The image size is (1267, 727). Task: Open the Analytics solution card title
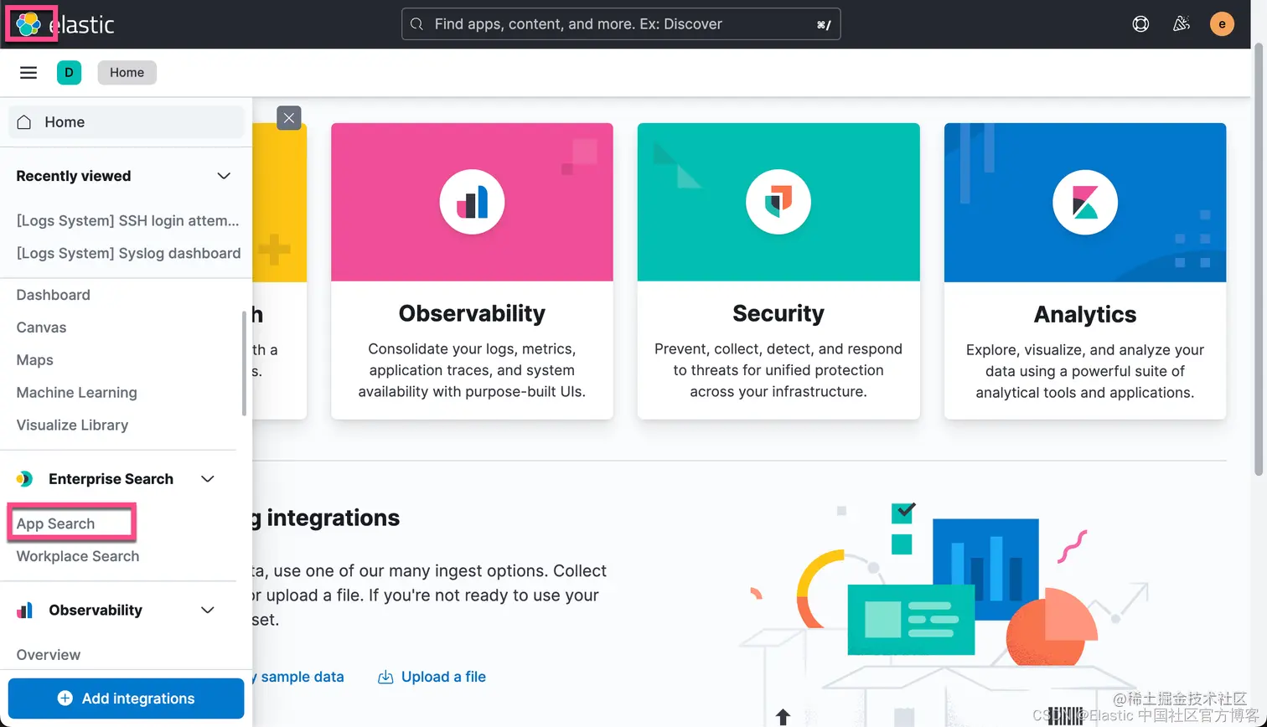1085,314
